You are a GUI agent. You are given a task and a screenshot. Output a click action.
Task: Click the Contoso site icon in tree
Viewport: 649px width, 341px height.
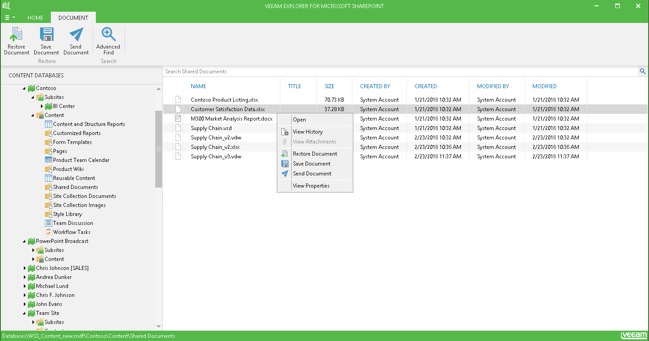pos(32,88)
